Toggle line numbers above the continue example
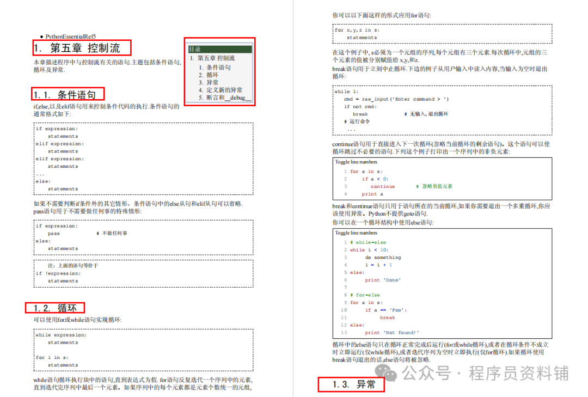The image size is (588, 397). (356, 162)
